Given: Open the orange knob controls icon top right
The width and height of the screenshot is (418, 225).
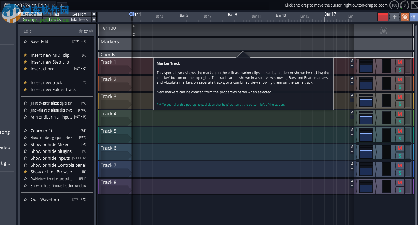Looking at the screenshot, I should coord(405,17).
